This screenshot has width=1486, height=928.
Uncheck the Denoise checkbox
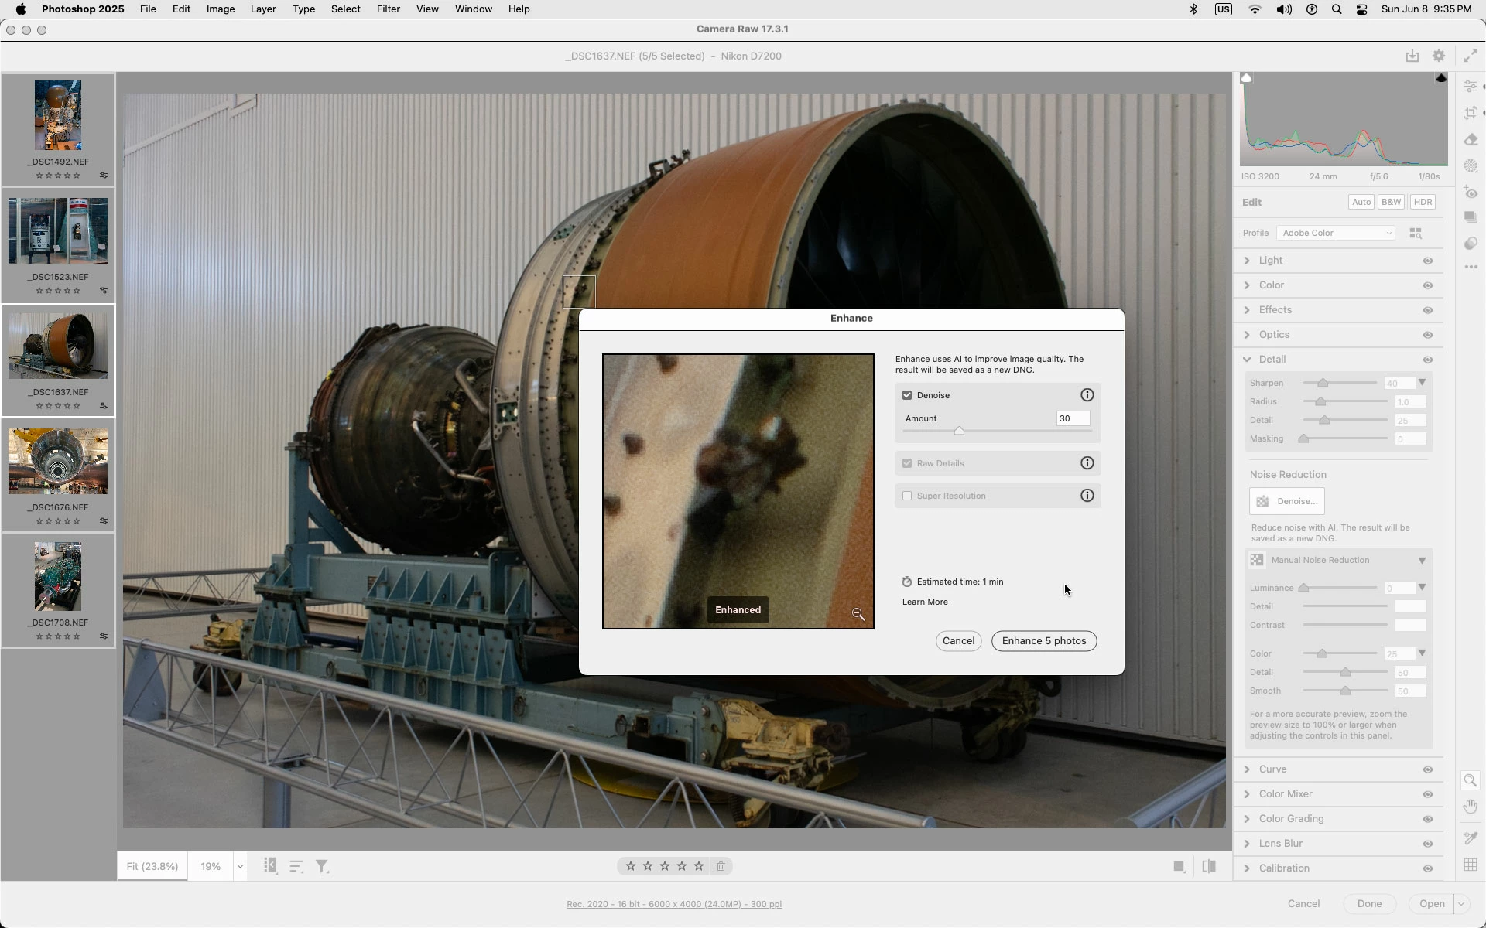[x=907, y=395]
